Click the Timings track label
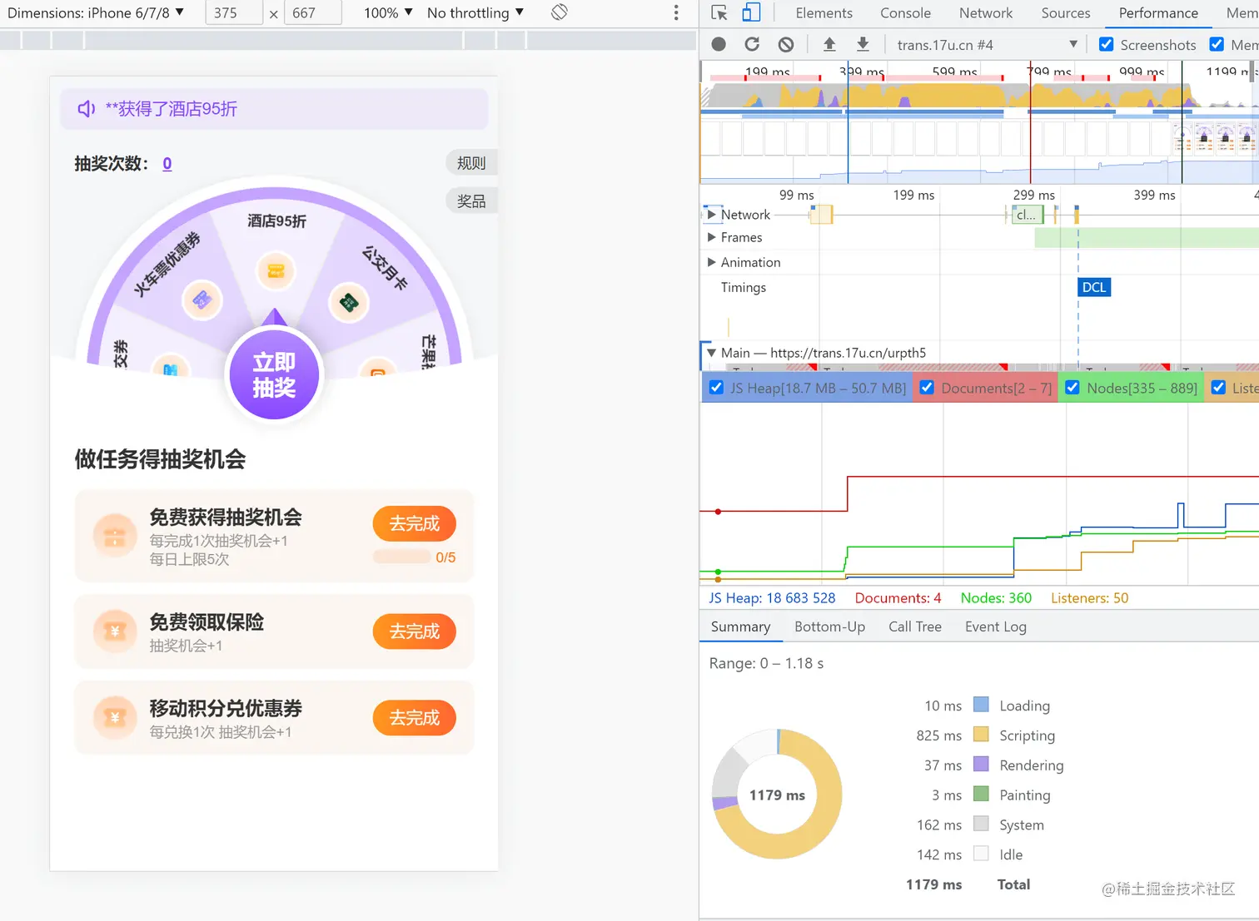 743,287
